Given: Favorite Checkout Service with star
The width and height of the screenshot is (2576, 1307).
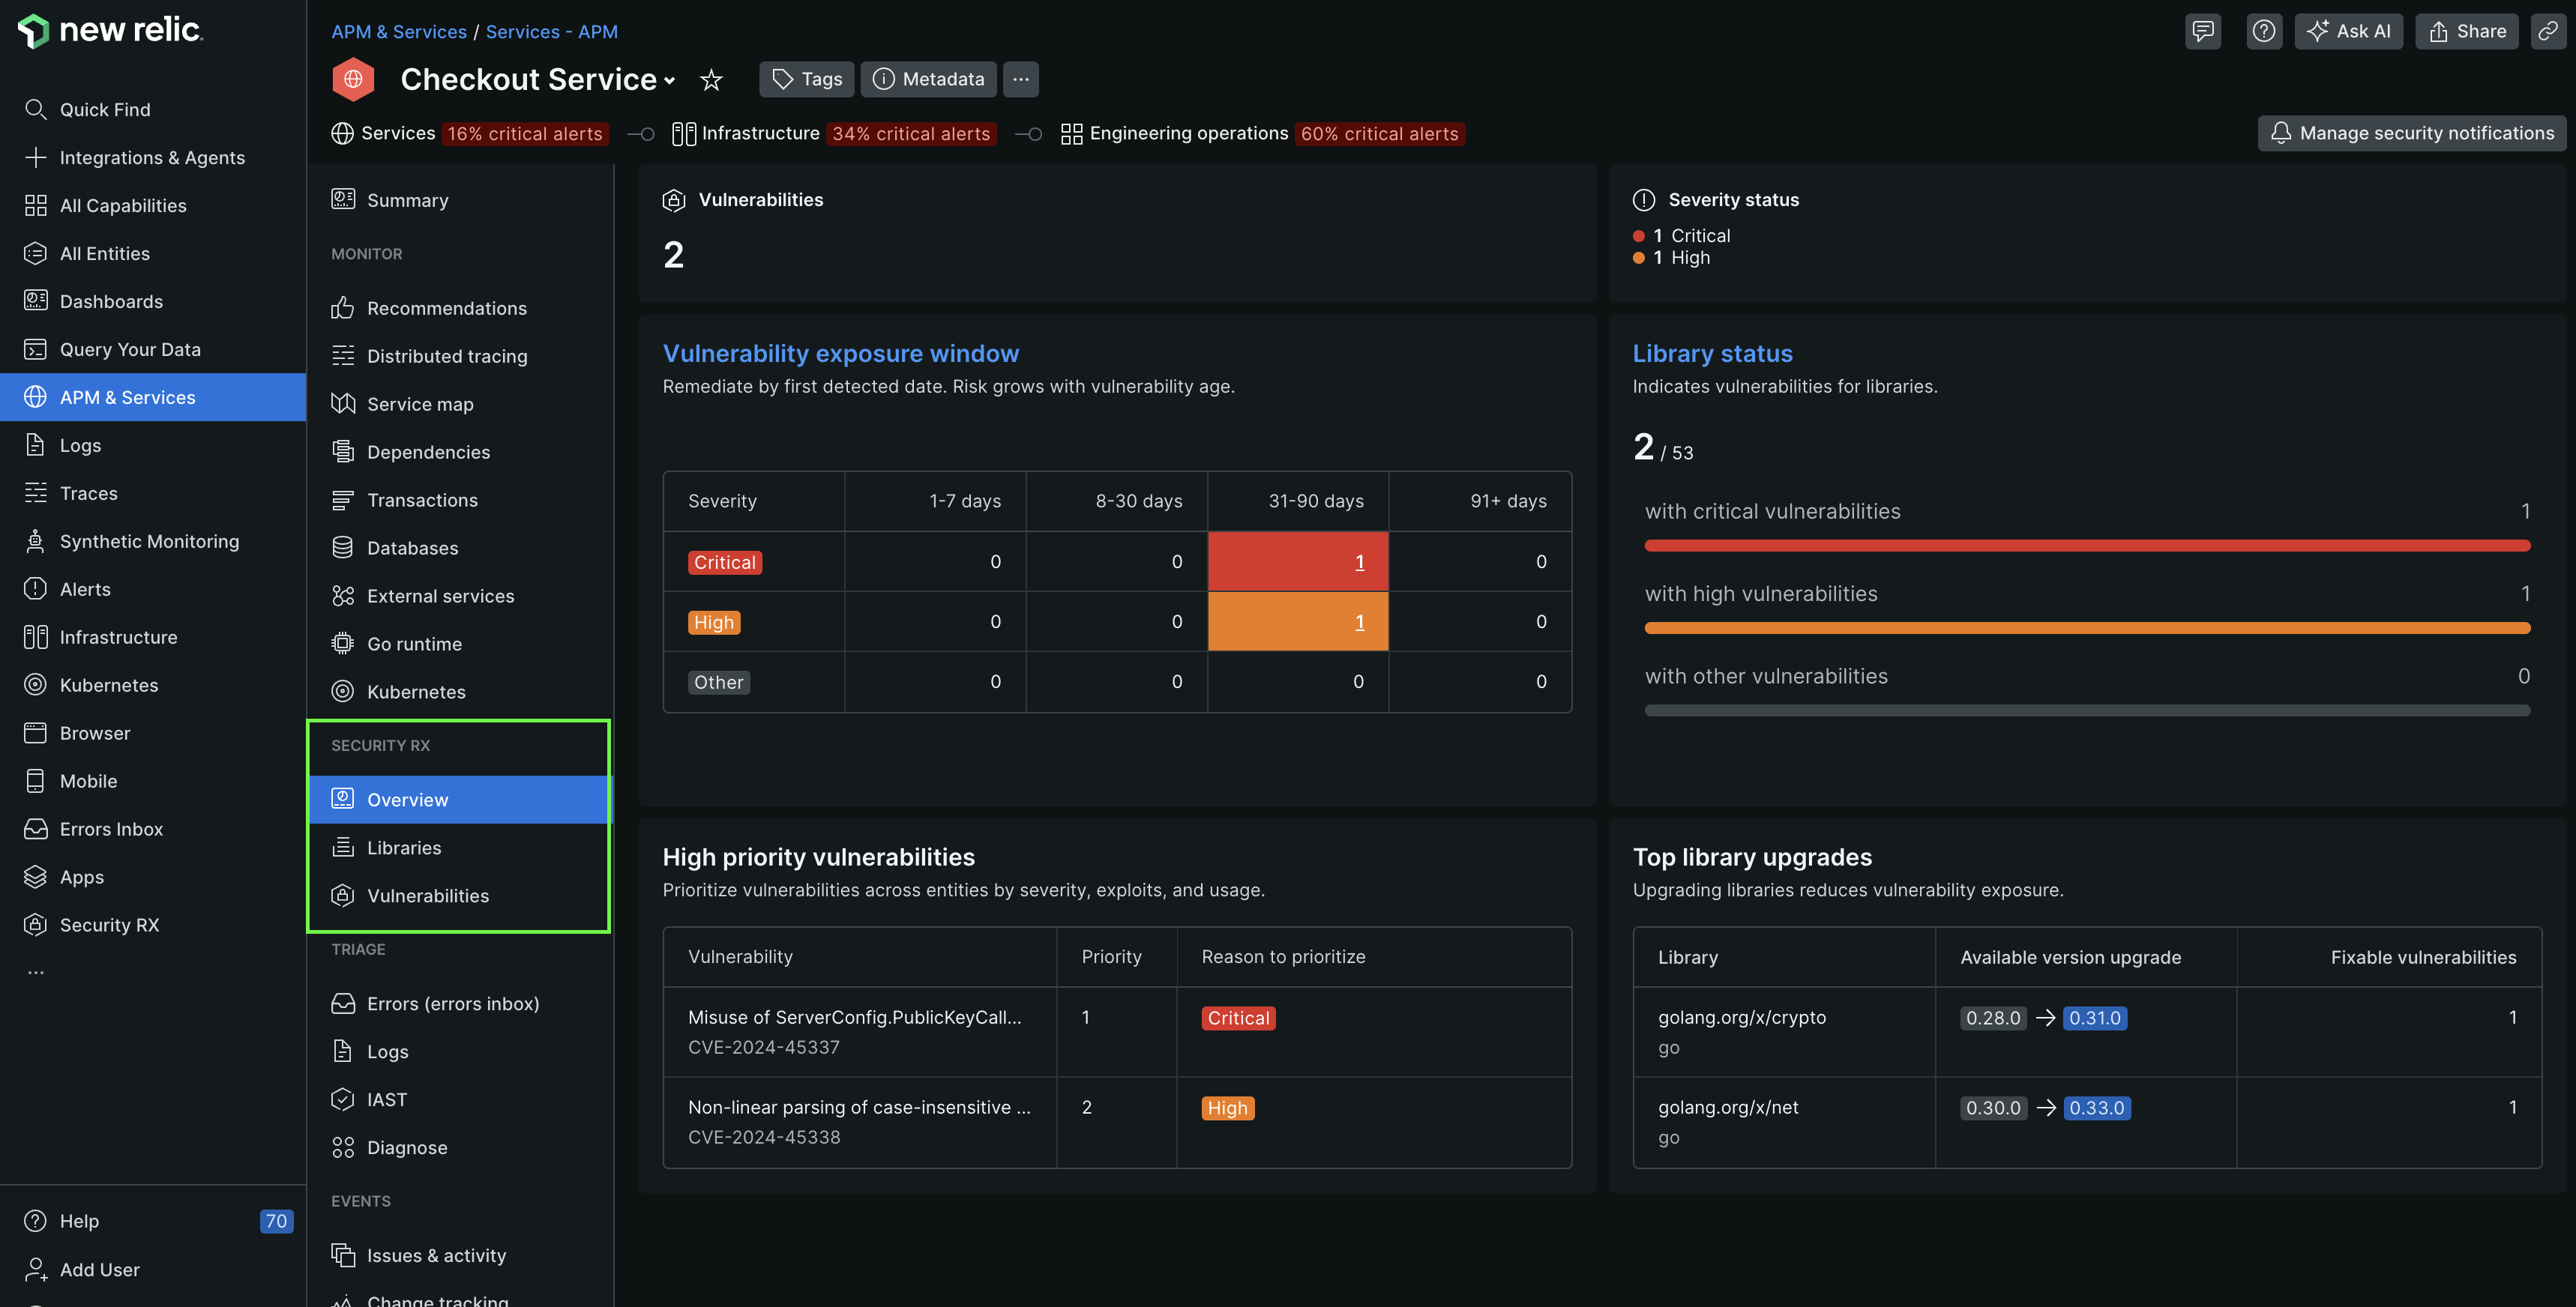Looking at the screenshot, I should (x=711, y=79).
